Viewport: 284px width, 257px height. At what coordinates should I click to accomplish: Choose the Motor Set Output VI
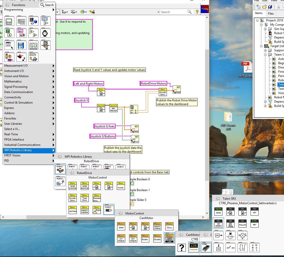pyautogui.click(x=121, y=238)
